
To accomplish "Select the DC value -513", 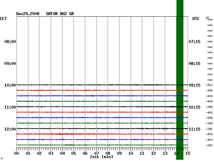I will pyautogui.click(x=209, y=85).
